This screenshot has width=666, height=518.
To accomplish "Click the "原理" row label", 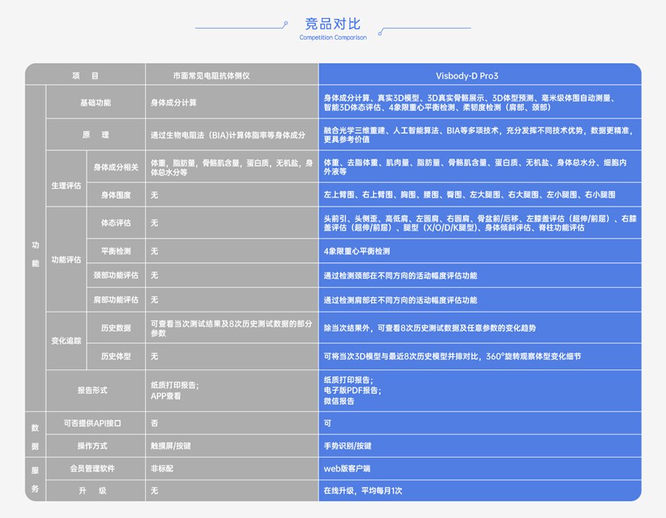I will click(95, 135).
